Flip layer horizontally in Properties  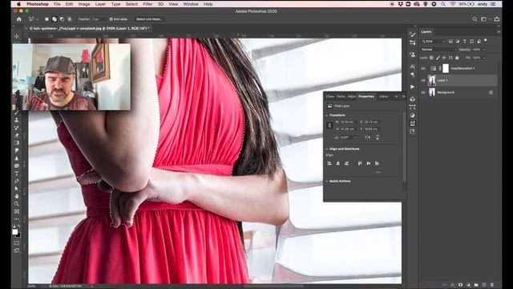pyautogui.click(x=368, y=137)
